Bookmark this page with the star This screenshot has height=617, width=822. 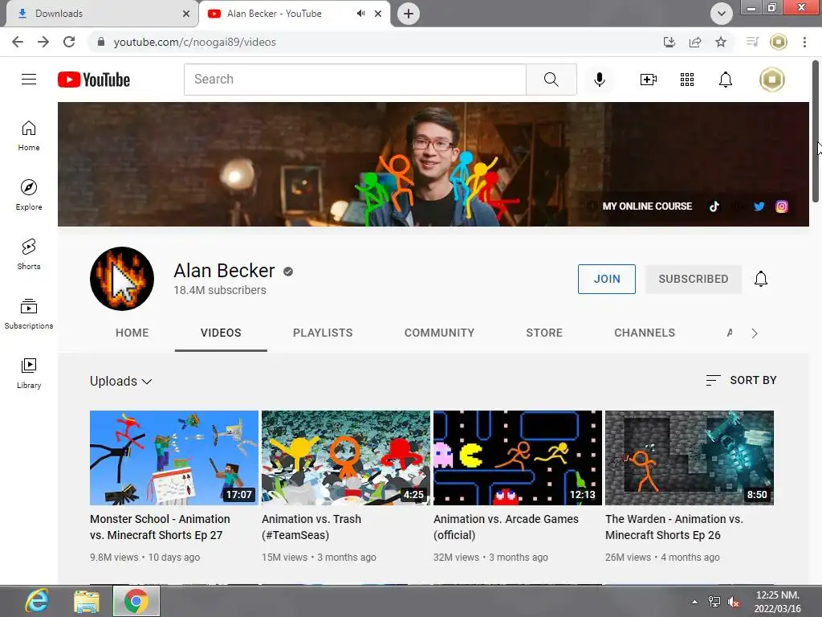[x=721, y=42]
